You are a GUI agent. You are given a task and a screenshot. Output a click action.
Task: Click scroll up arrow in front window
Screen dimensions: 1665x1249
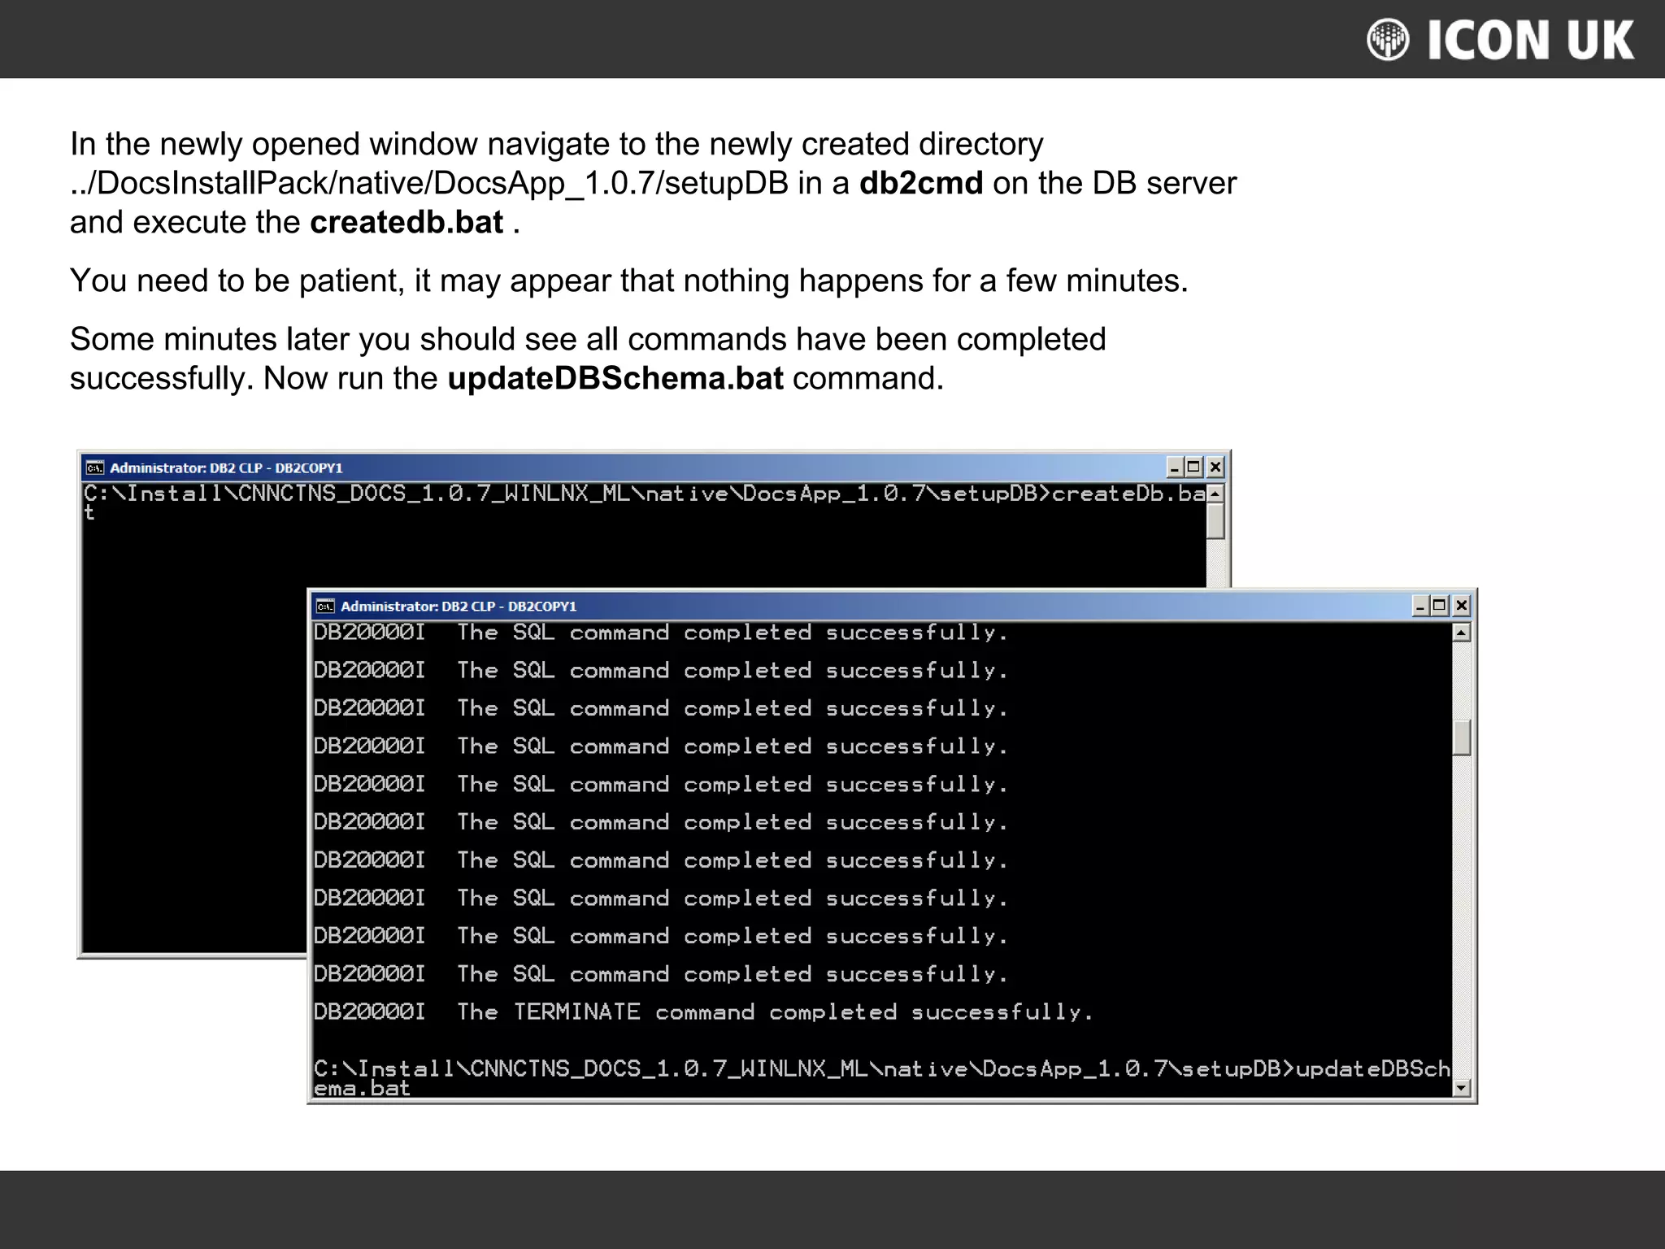pos(1462,633)
